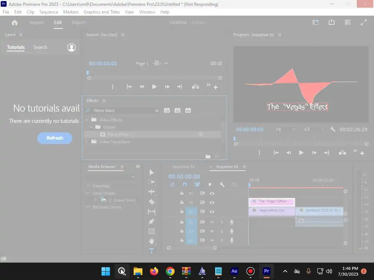The height and width of the screenshot is (280, 374).
Task: Open Program Monitor settings wrench
Action: point(333,129)
